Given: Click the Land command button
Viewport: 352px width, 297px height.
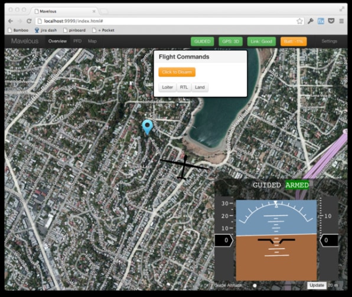Looking at the screenshot, I should click(200, 87).
